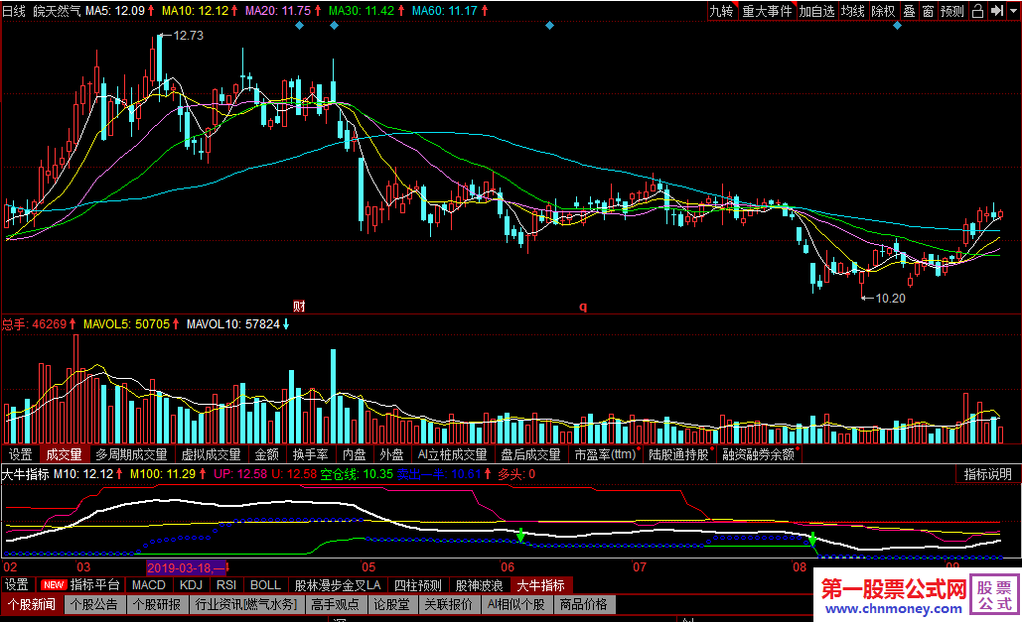Select the 股神波浪 indicator tab
The width and height of the screenshot is (1022, 622).
(479, 585)
